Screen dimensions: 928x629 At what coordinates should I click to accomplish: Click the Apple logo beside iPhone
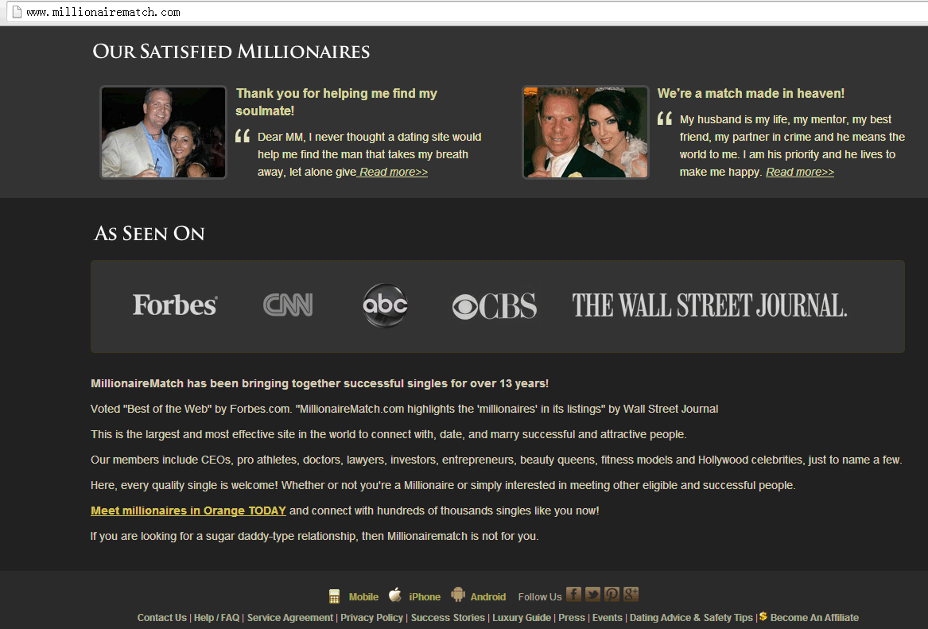pos(394,595)
